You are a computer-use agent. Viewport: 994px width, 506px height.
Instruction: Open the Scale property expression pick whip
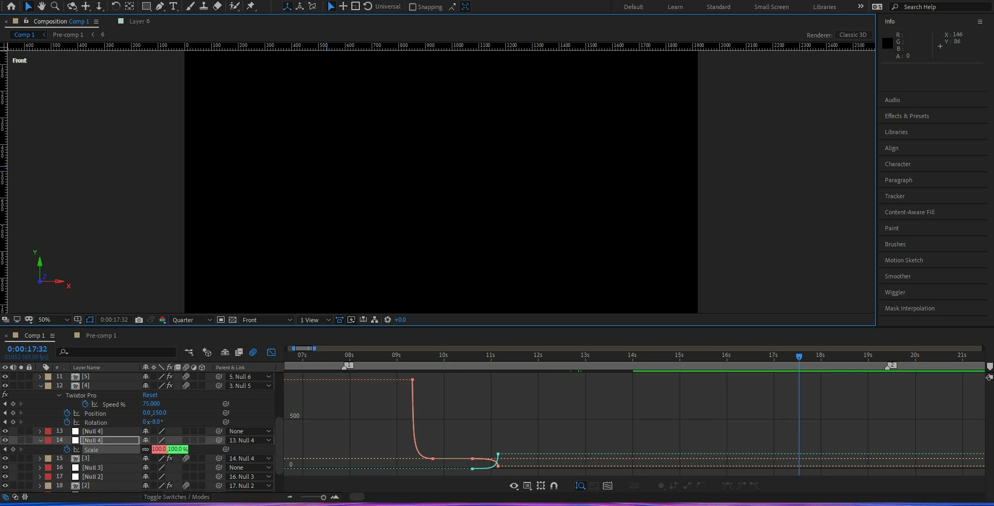tap(226, 449)
